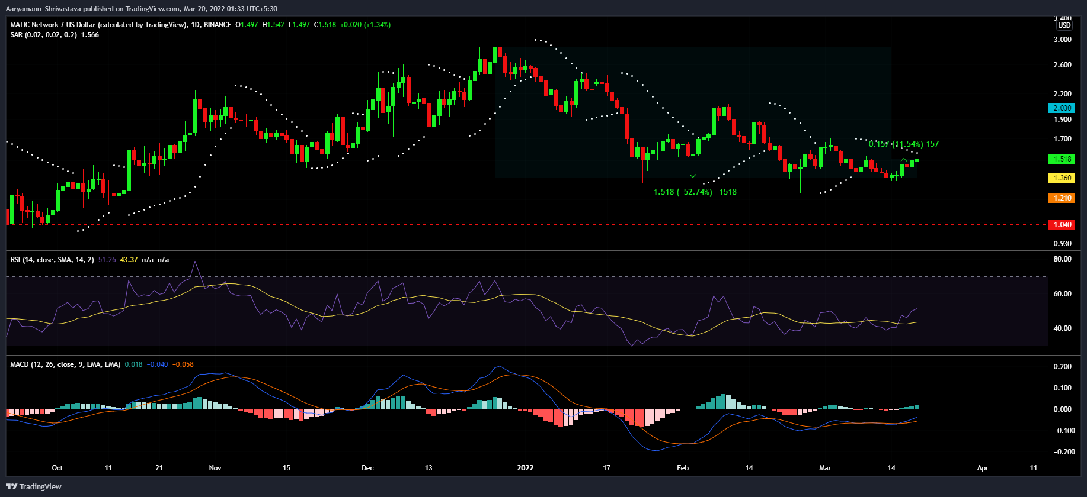Click the Apr label on time axis
1087x497 pixels.
coord(982,468)
